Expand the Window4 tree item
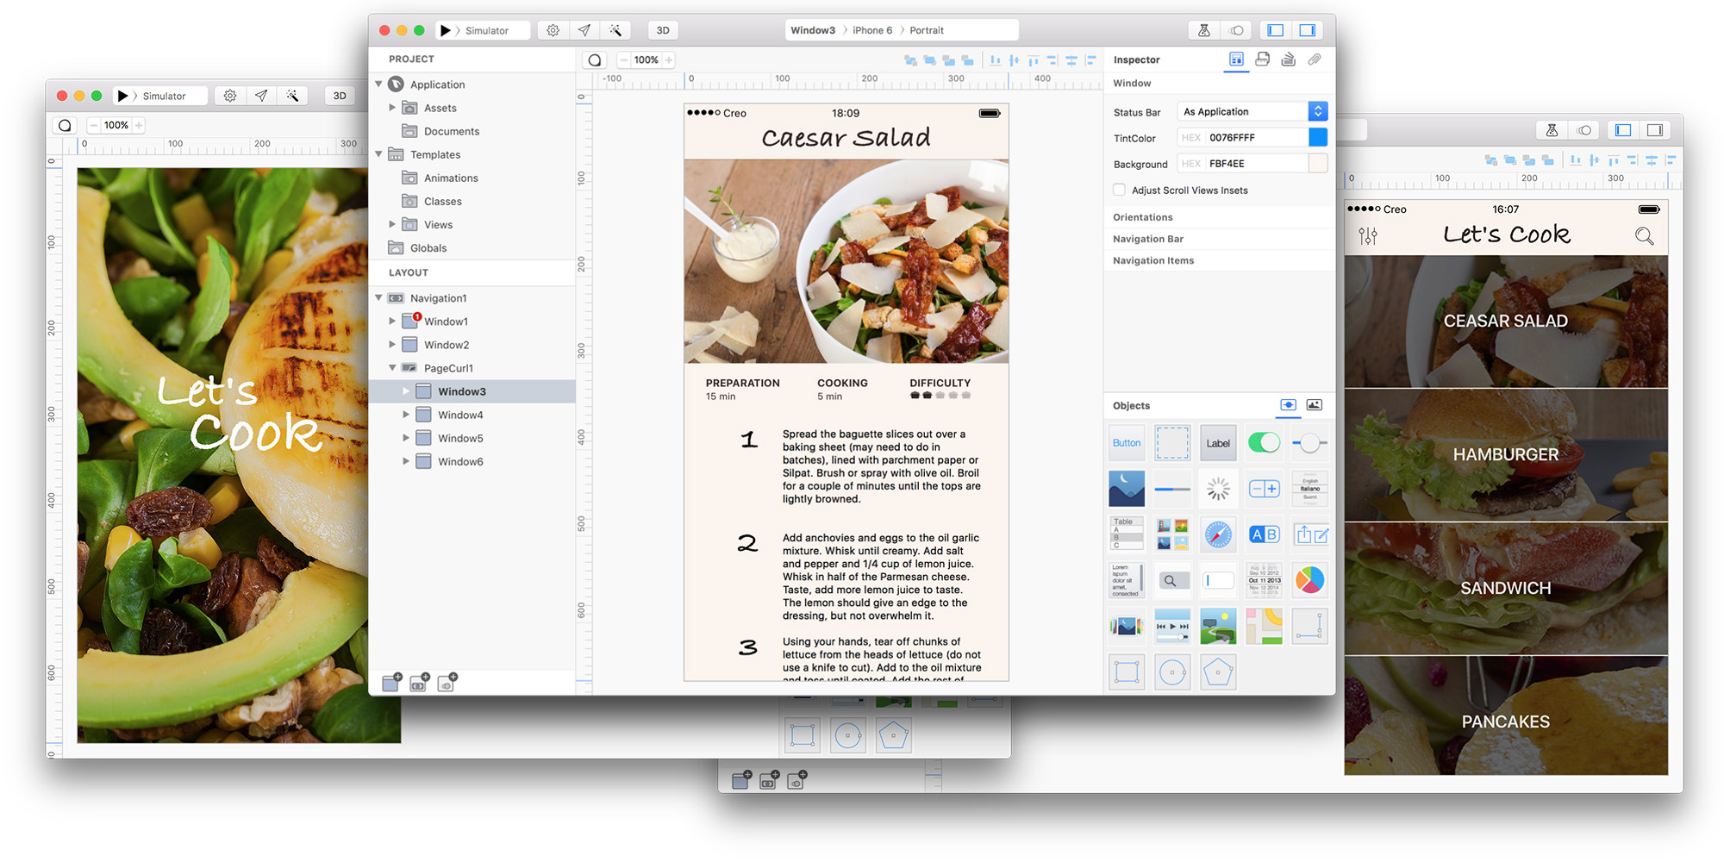 tap(406, 415)
